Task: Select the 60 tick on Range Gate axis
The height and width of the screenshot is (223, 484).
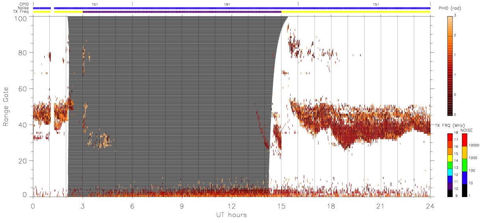Action: tap(22, 89)
